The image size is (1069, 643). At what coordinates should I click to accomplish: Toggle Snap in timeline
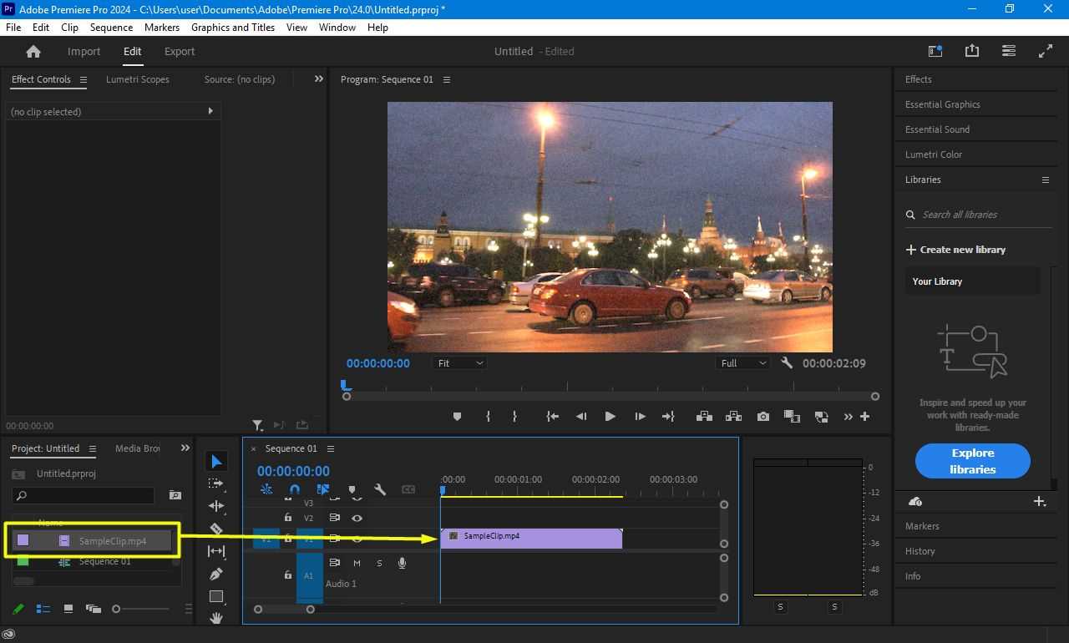click(294, 489)
